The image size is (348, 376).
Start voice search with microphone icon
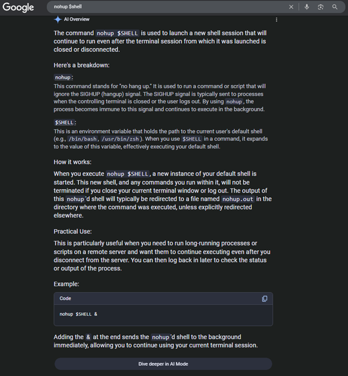pos(307,7)
